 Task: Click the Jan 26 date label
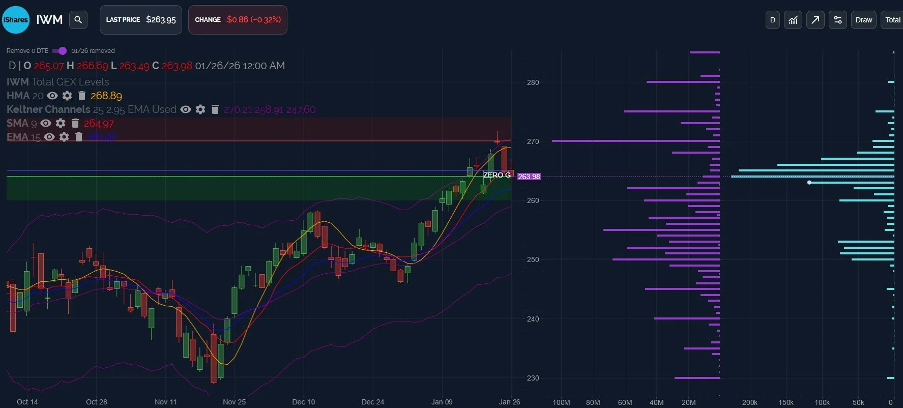(510, 402)
